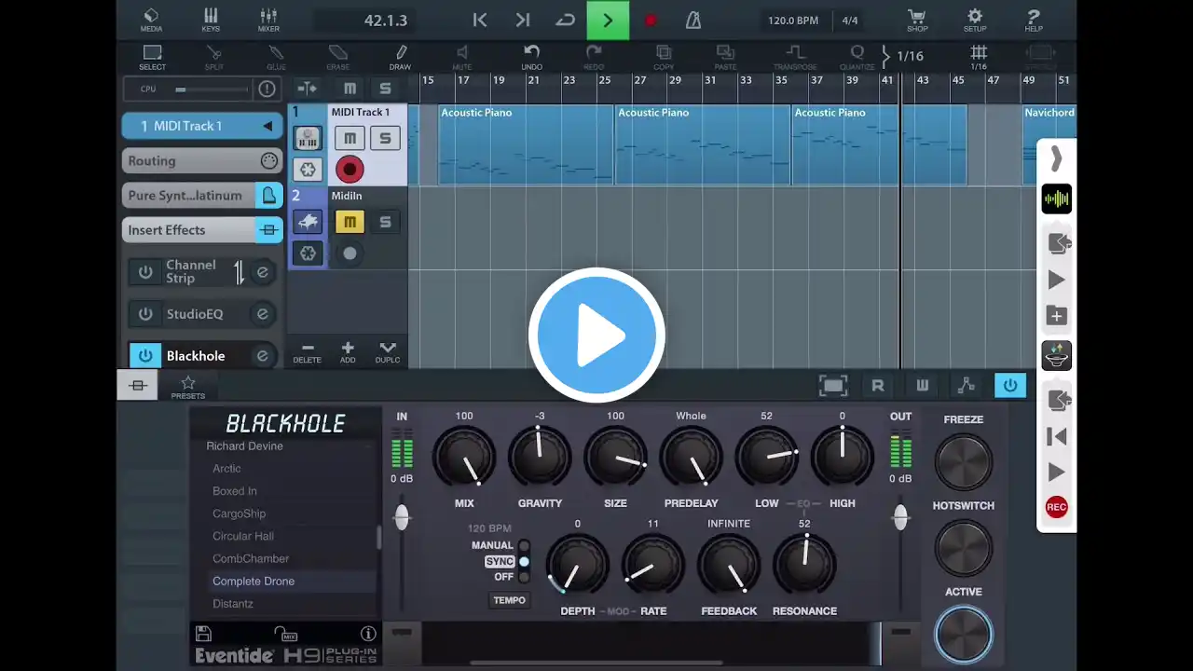Toggle the metronome icon

[693, 21]
